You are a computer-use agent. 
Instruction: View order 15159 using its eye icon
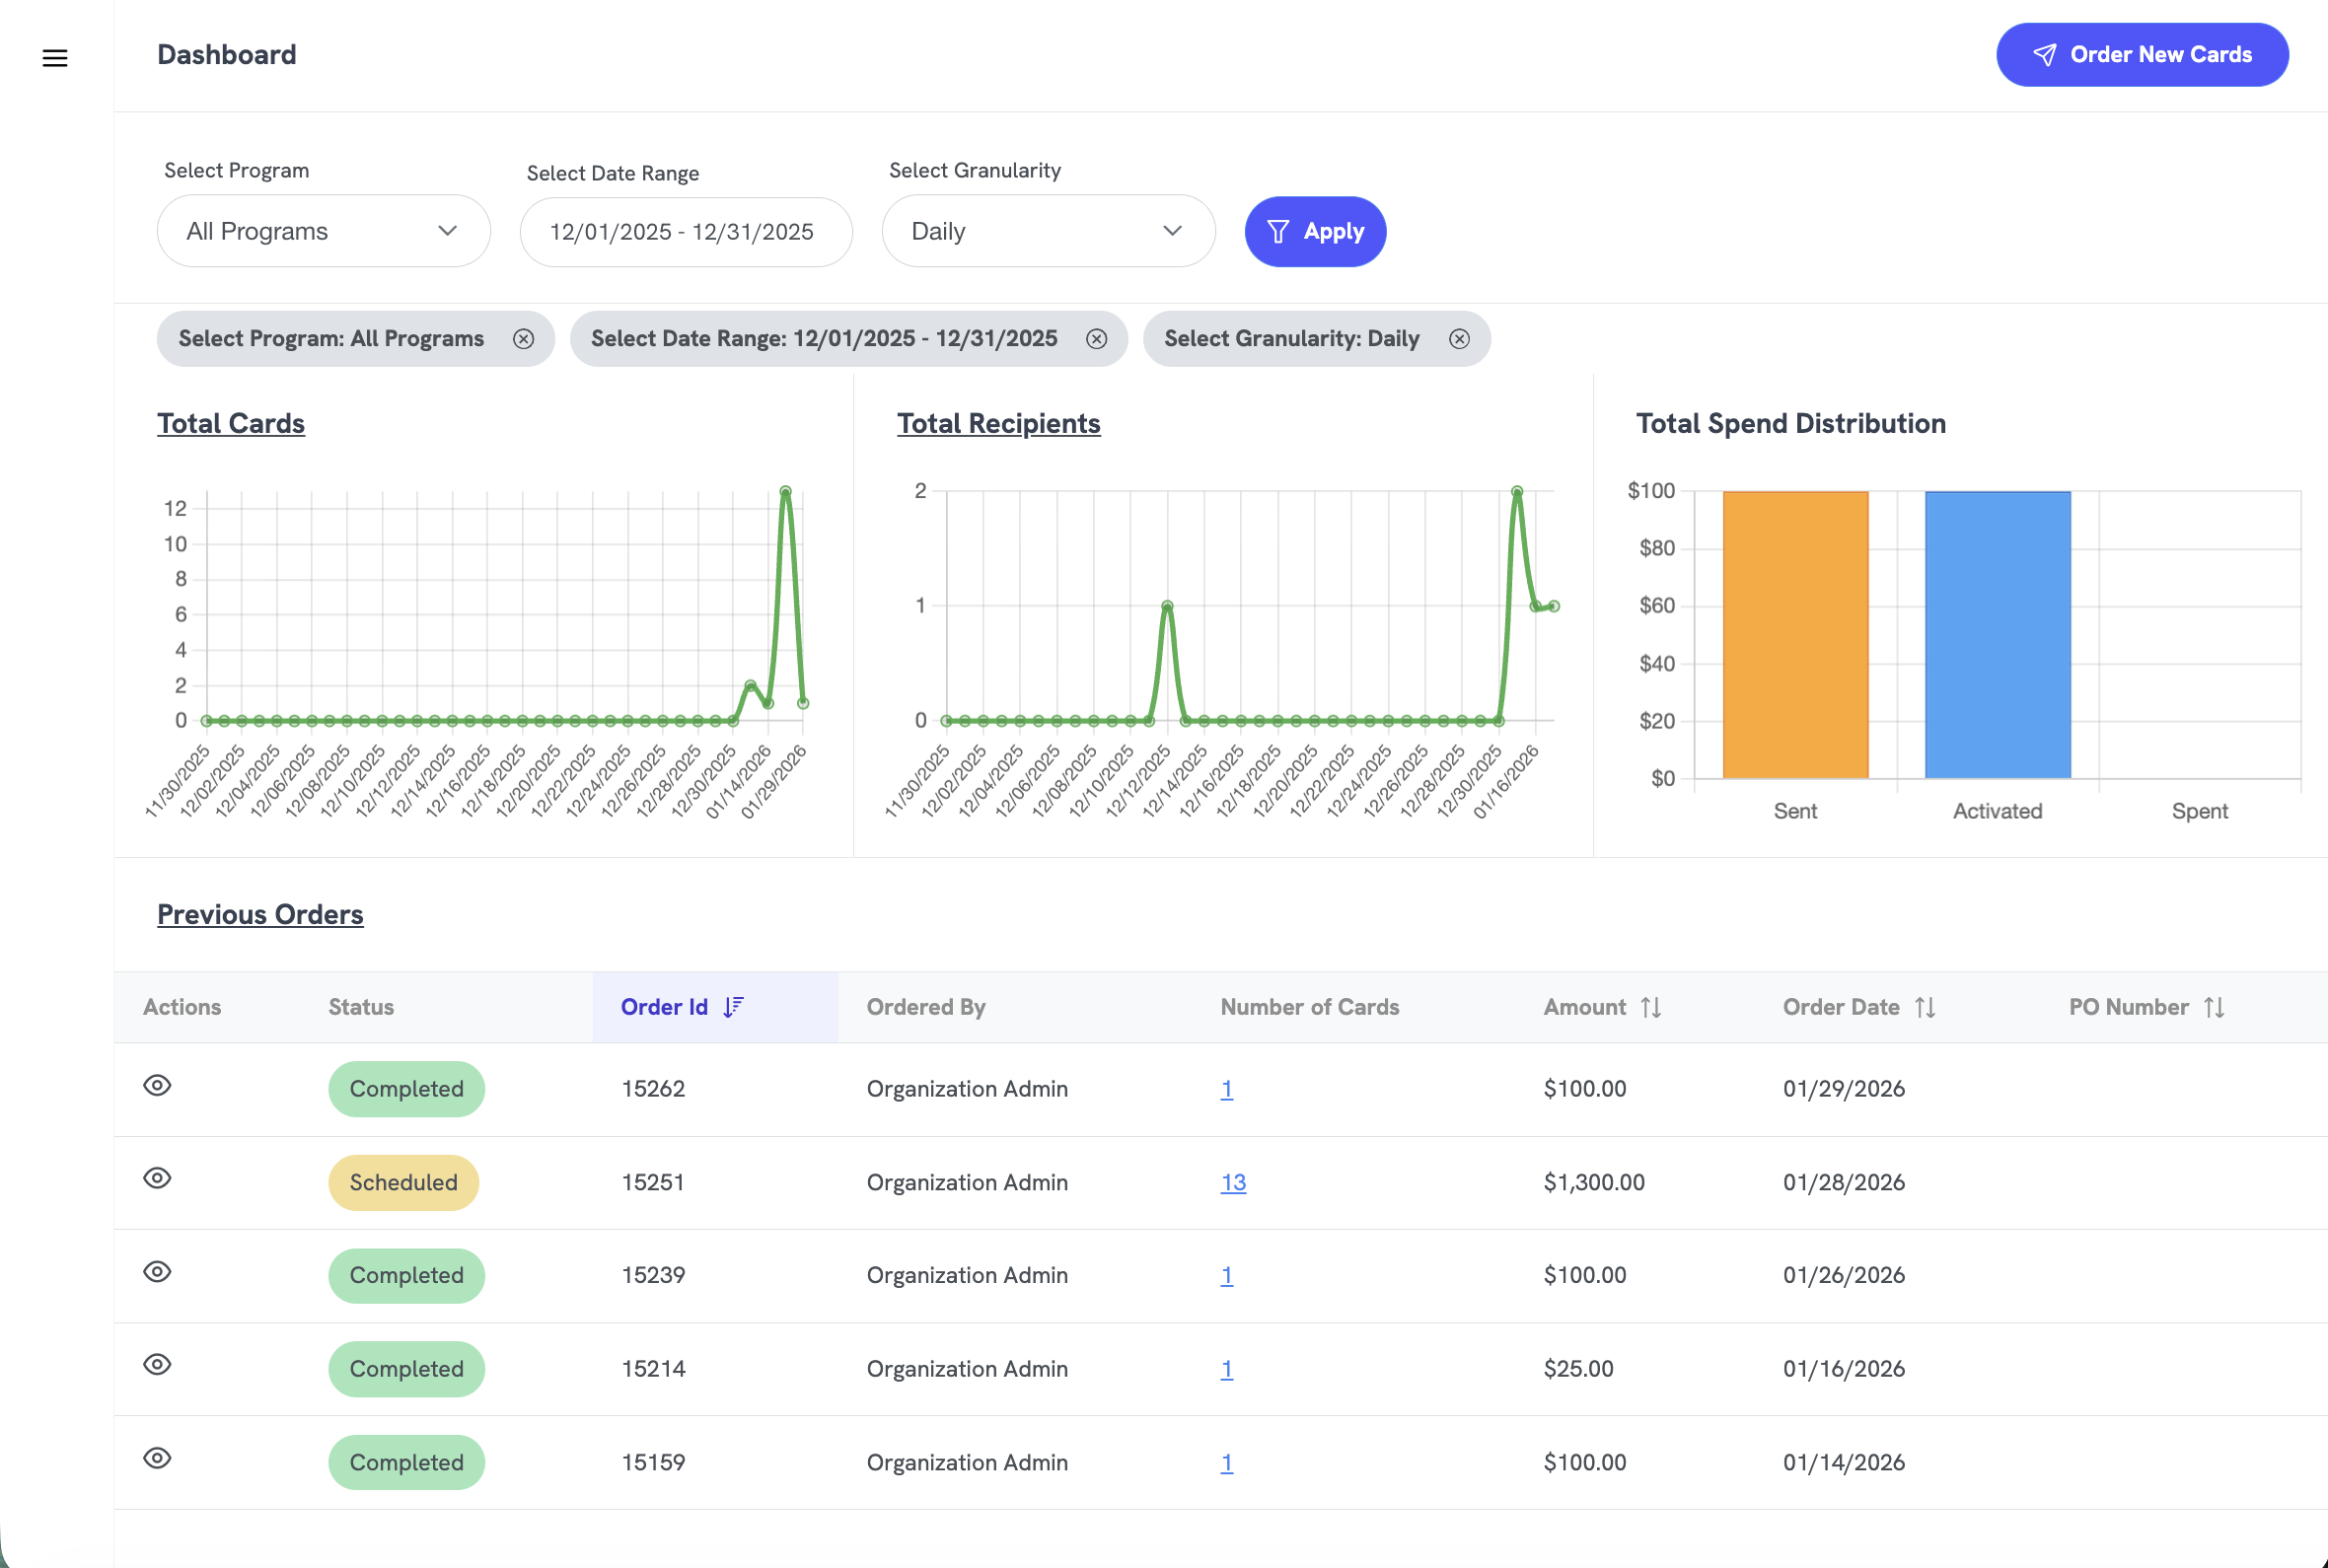tap(158, 1458)
